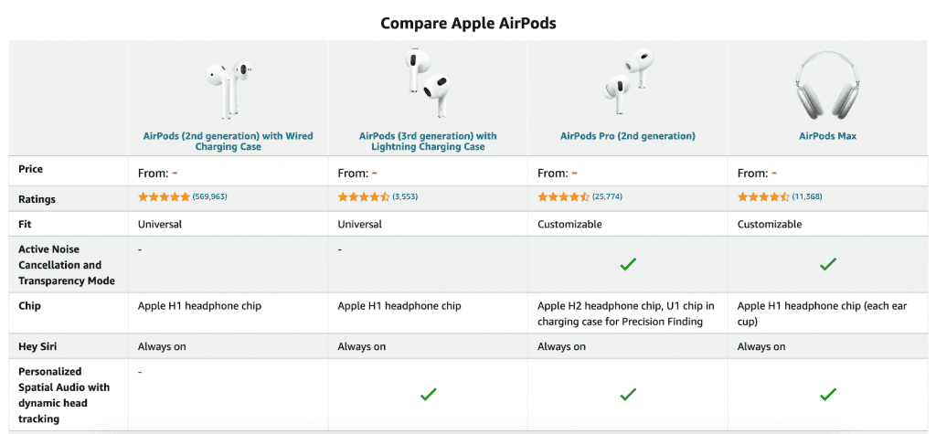Open the 3,553 ratings count link
This screenshot has height=434, width=936.
point(405,196)
